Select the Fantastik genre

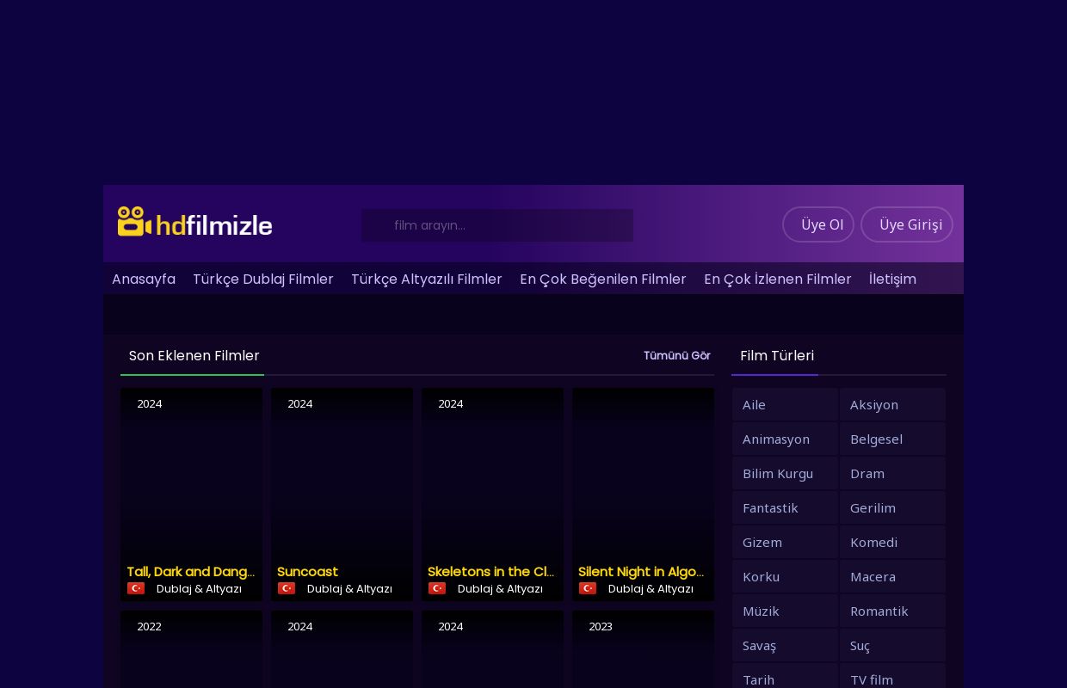coord(785,507)
